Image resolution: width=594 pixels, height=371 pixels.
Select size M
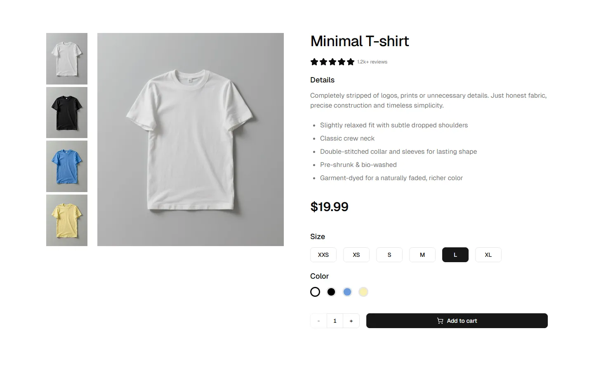click(x=422, y=255)
